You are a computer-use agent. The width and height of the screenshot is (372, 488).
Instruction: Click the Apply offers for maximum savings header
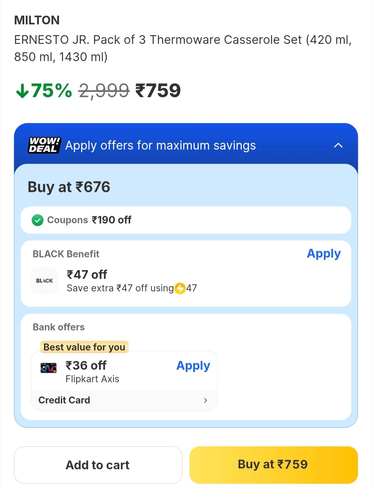[160, 145]
